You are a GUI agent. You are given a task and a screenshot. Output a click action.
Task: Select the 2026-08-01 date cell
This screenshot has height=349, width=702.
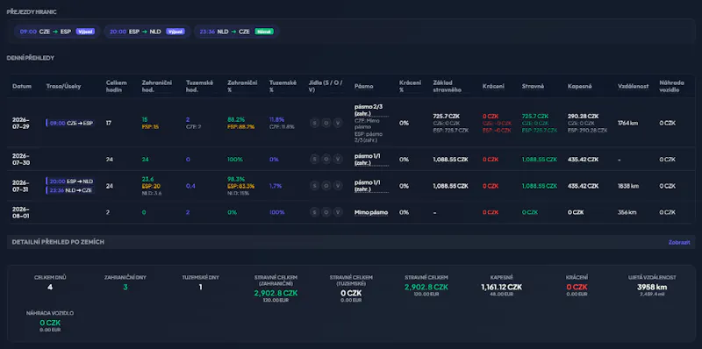20,212
